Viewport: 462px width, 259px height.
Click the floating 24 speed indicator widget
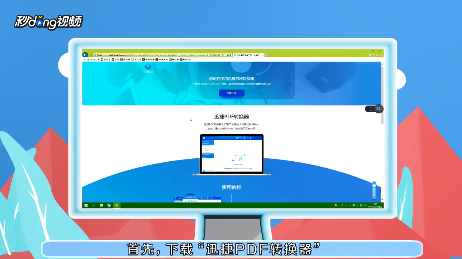click(374, 109)
